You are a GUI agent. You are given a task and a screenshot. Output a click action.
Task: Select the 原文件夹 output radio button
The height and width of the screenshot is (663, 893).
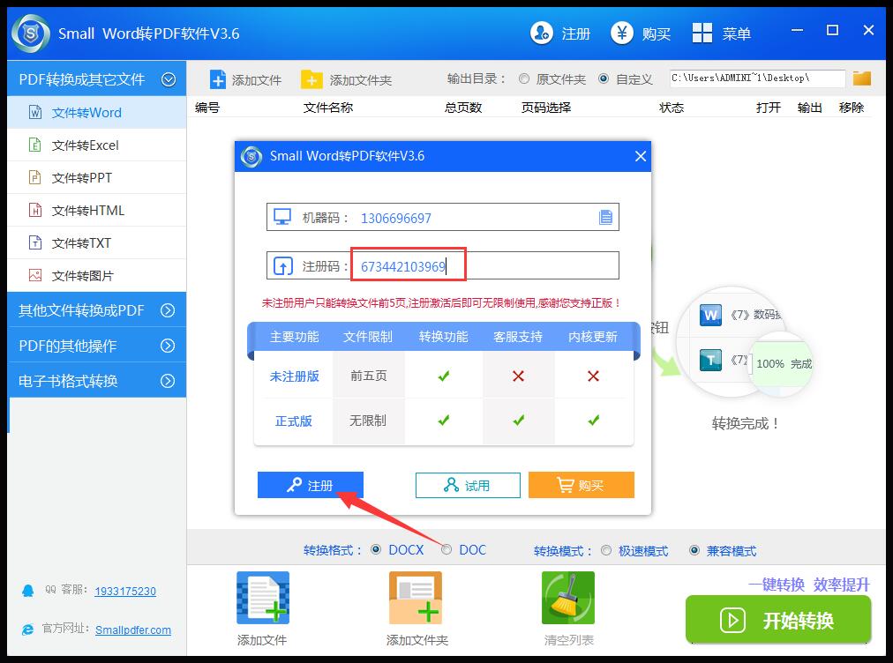pos(524,79)
